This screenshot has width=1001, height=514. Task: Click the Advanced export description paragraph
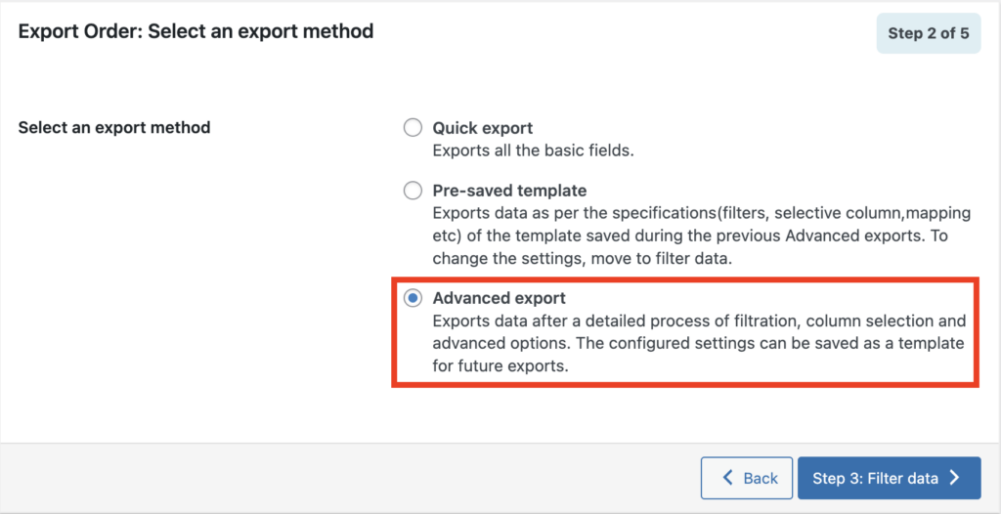point(699,344)
